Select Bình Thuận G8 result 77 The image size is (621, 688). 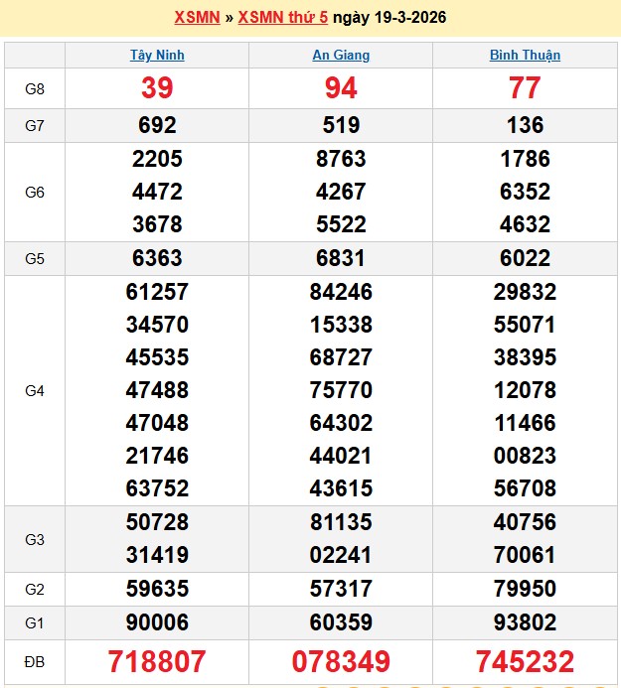(x=525, y=88)
